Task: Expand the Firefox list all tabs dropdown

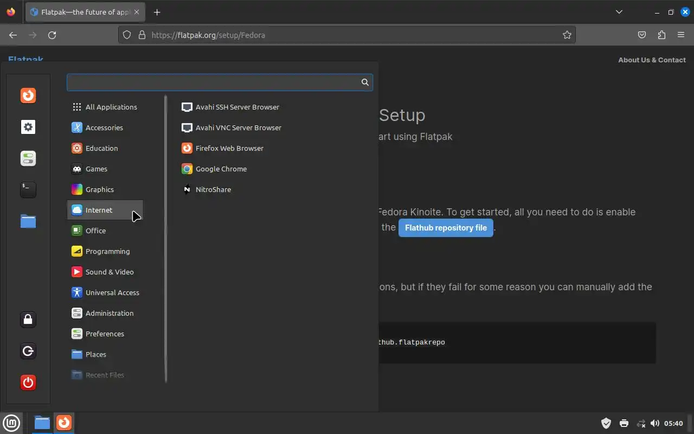Action: point(619,12)
